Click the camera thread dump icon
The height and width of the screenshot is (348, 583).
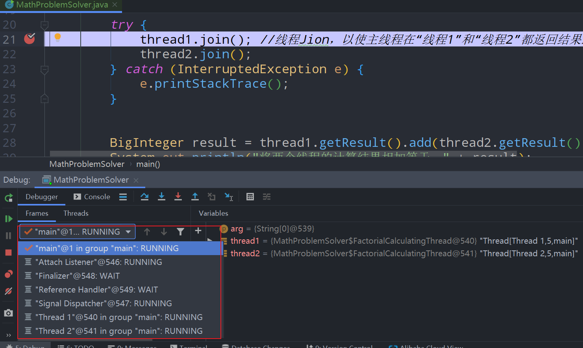(9, 313)
